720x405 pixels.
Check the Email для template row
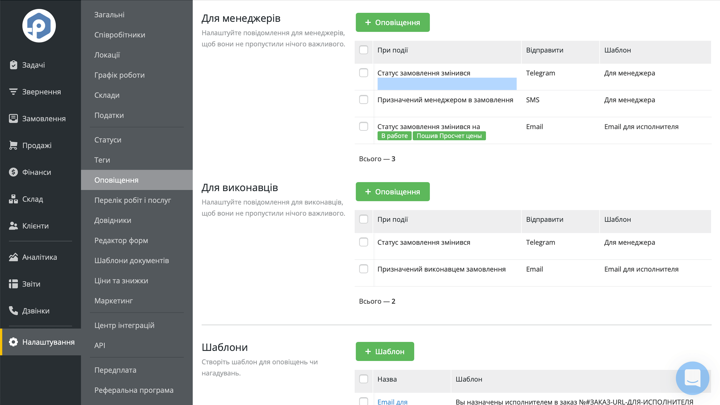(364, 401)
